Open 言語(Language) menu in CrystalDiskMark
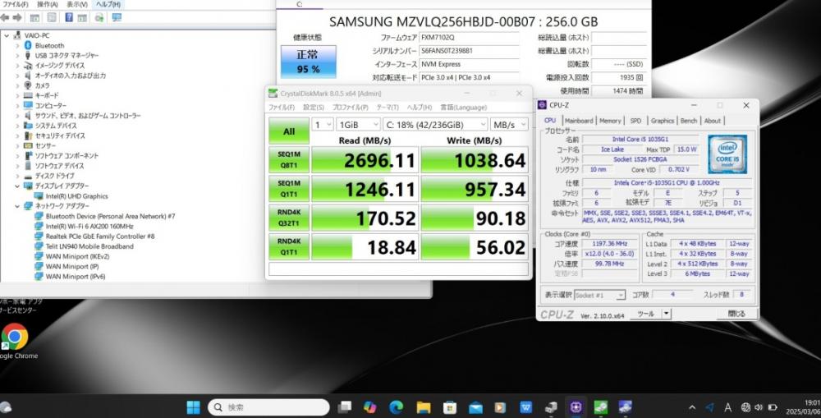 [x=463, y=108]
